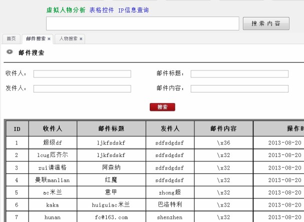Click the title cell fc@163.com
The height and width of the screenshot is (222, 304).
(x=111, y=217)
